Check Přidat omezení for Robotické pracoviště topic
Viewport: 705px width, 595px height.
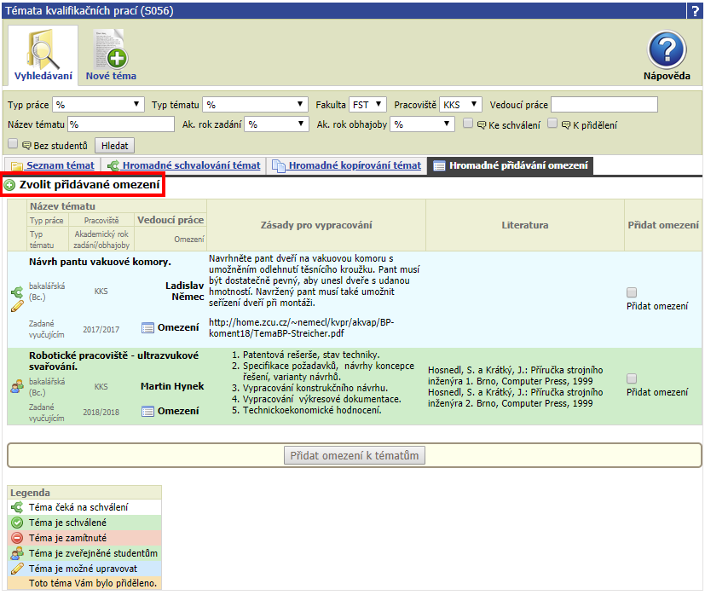[632, 378]
